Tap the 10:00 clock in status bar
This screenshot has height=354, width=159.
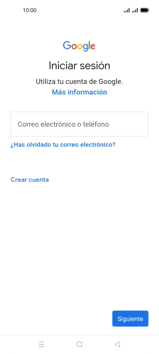pos(29,10)
